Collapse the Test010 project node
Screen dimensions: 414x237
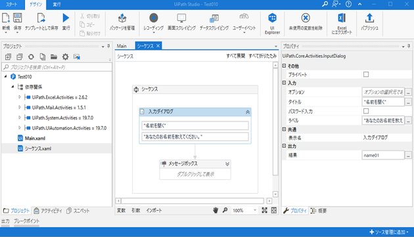(x=6, y=77)
